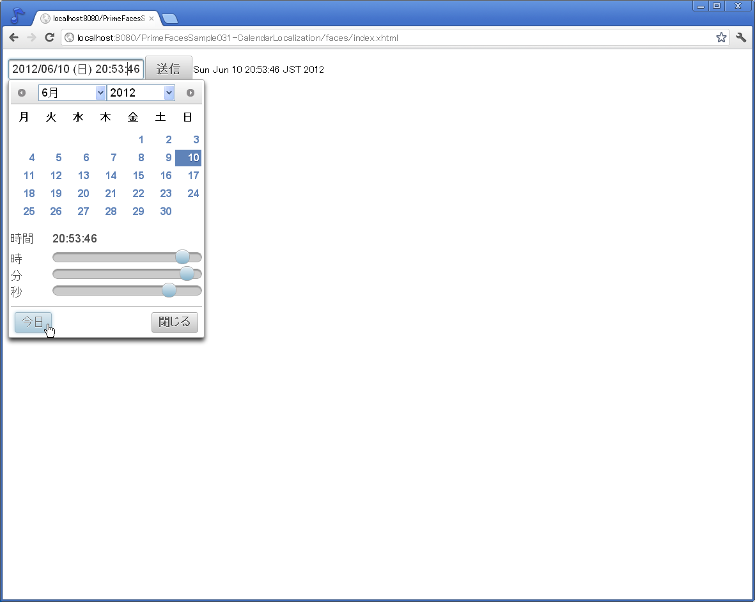755x602 pixels.
Task: Click the time value '20:53:46' in the picker
Action: pyautogui.click(x=75, y=239)
